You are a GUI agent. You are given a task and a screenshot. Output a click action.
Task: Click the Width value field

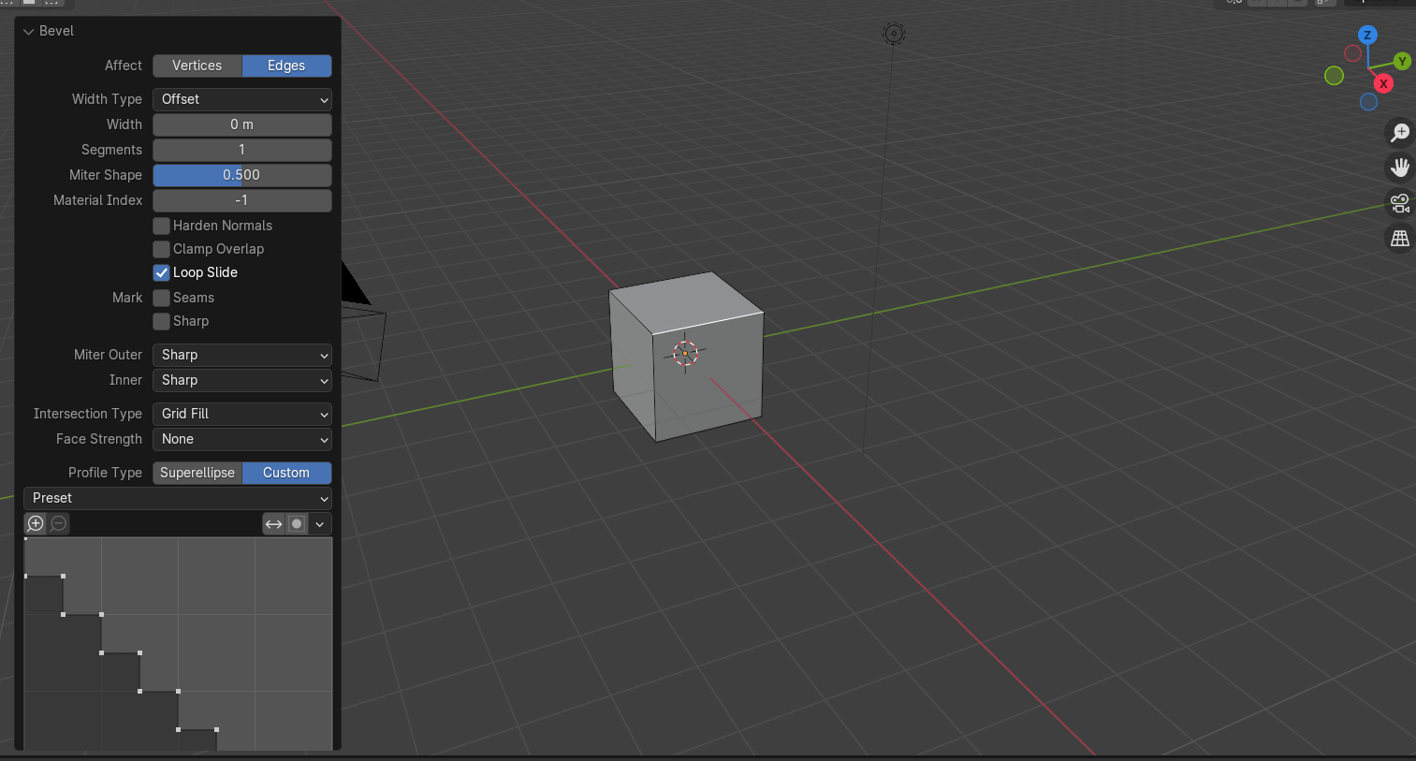[x=242, y=124]
